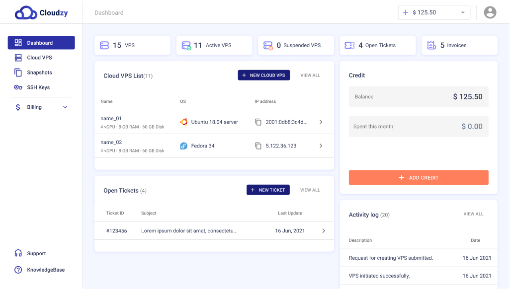The image size is (510, 289).
Task: Click the ADD CREDIT button
Action: point(419,177)
